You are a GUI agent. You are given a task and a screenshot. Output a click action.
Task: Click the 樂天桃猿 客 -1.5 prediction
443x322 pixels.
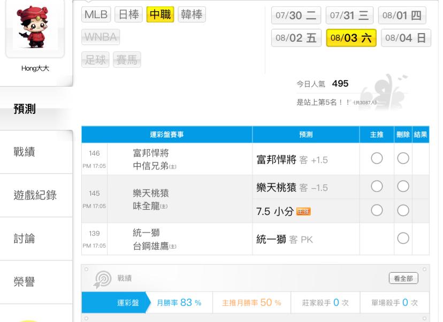pos(292,187)
